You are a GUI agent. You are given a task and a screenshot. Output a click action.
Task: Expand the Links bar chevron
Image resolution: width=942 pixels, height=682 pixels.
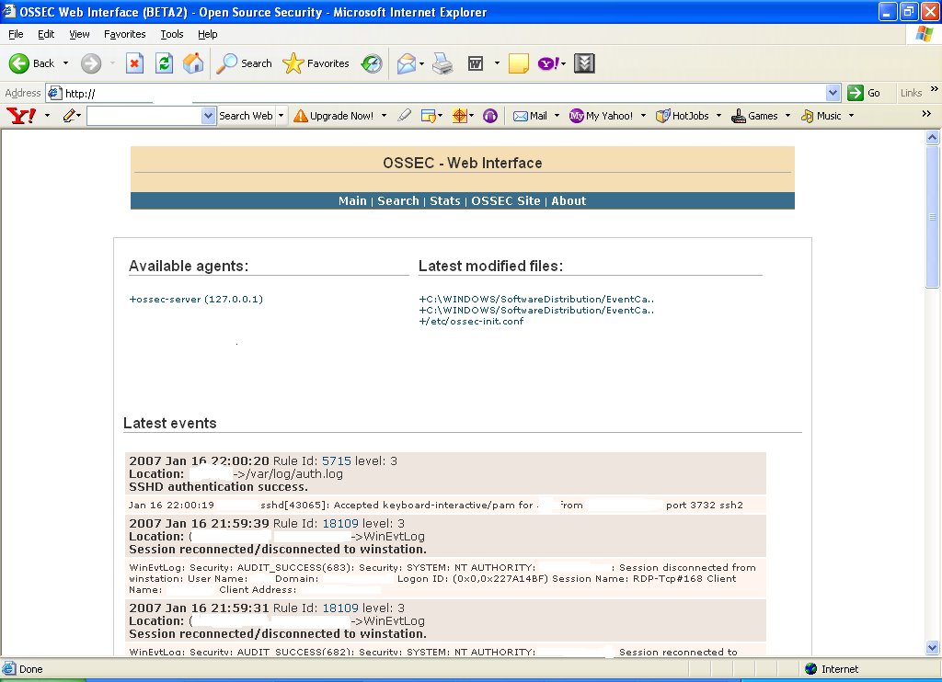[x=935, y=89]
